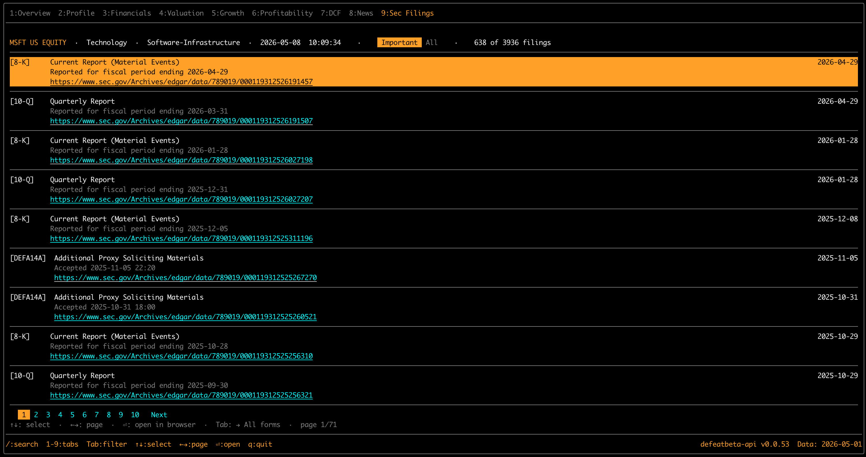866x457 pixels.
Task: Click the 'page 1/71' indicator
Action: [318, 425]
